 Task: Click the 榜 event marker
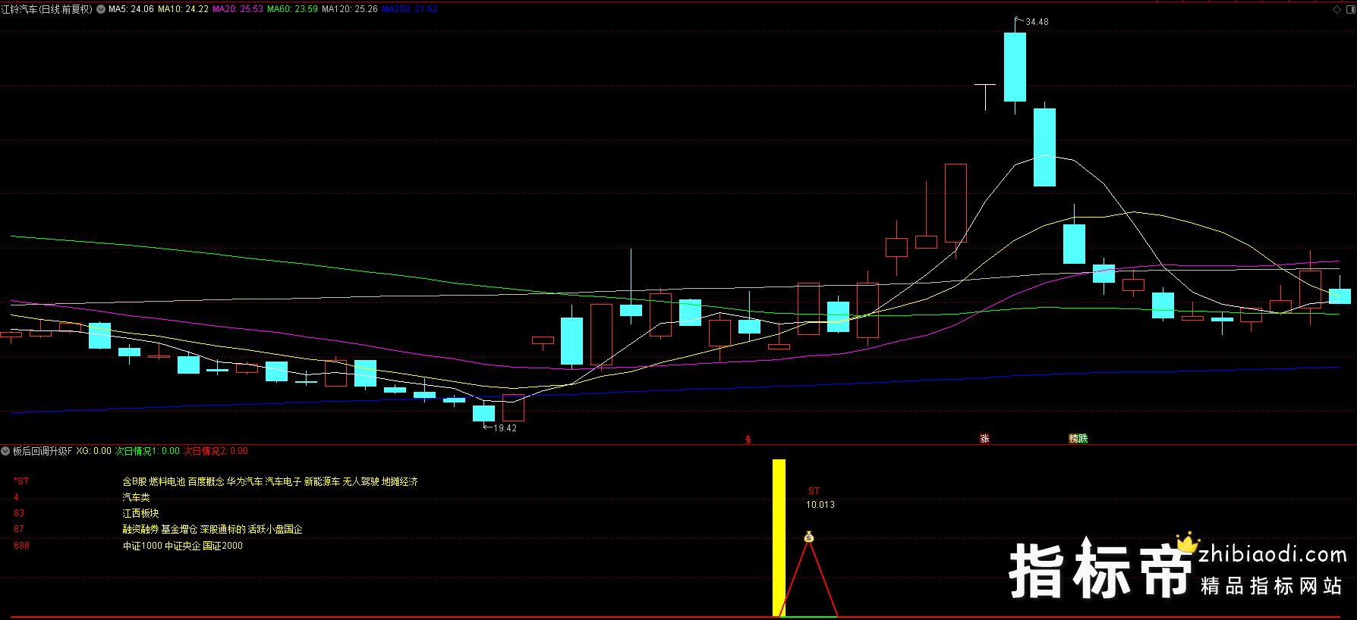(1073, 439)
